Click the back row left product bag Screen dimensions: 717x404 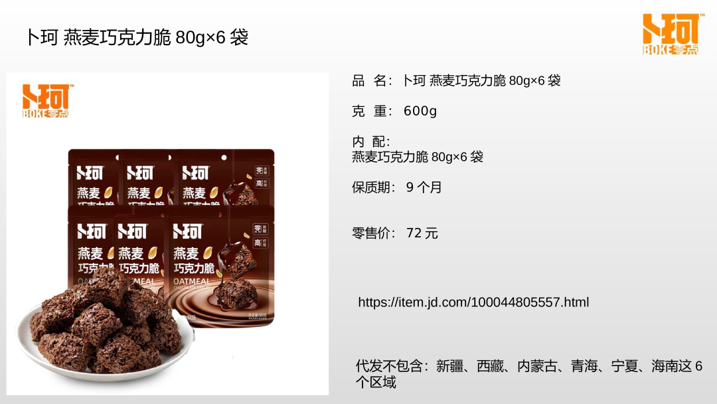(x=94, y=177)
